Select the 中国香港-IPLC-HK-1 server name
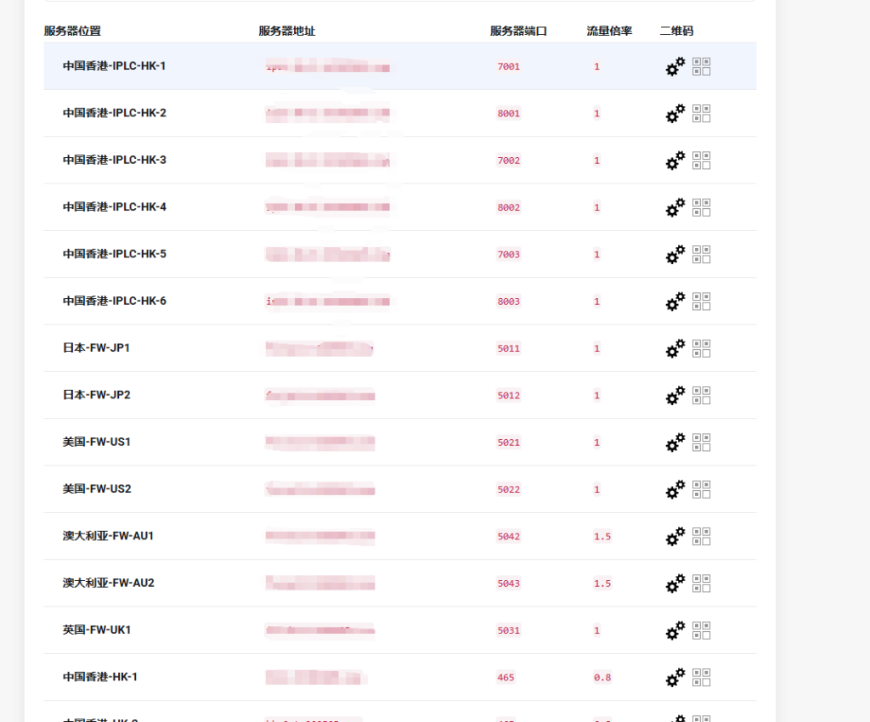 [114, 66]
